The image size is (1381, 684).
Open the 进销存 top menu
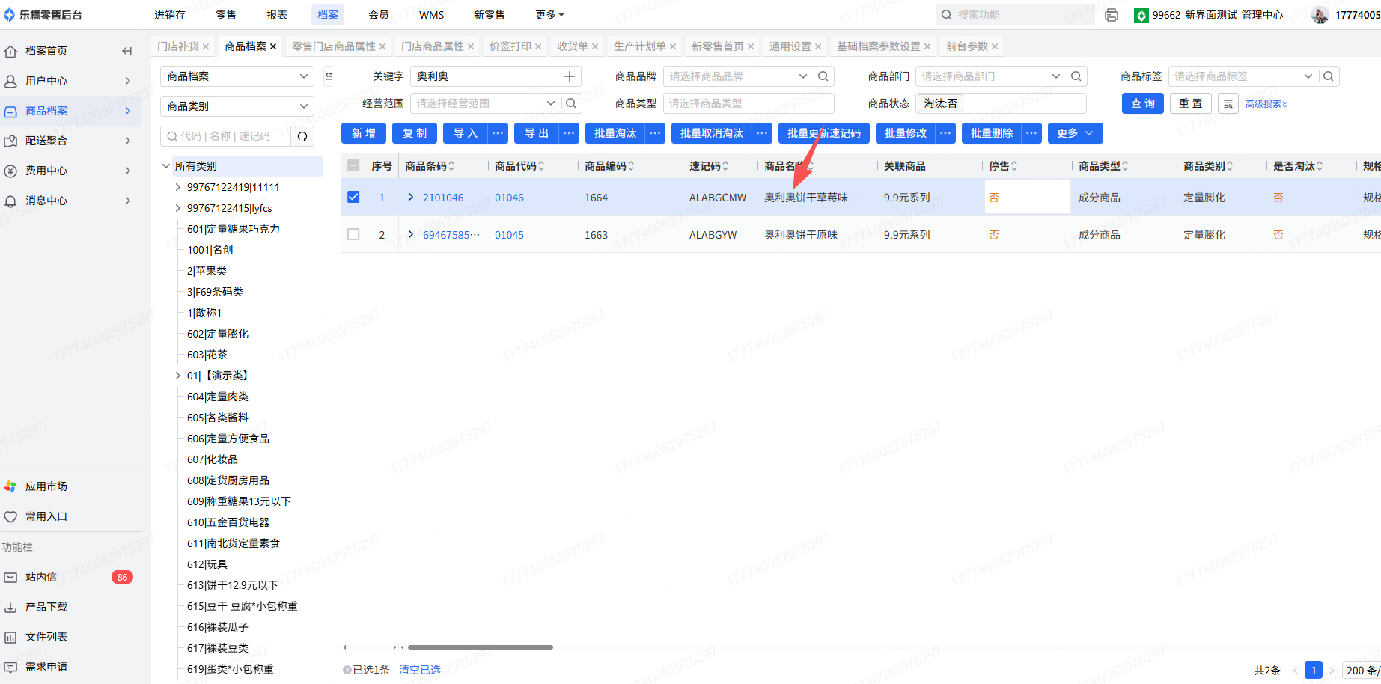[170, 15]
